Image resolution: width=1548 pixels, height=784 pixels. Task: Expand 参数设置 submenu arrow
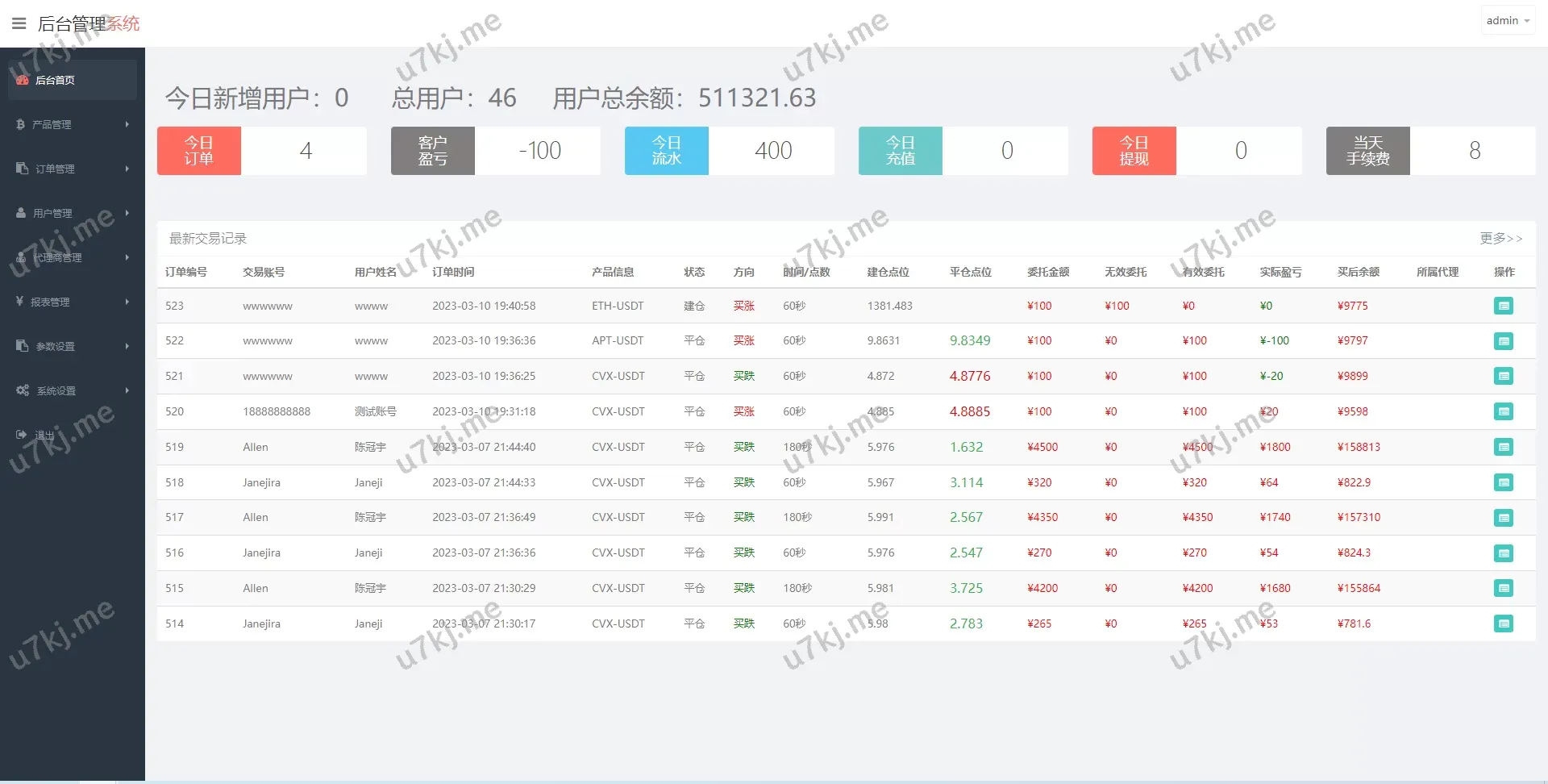[x=127, y=346]
